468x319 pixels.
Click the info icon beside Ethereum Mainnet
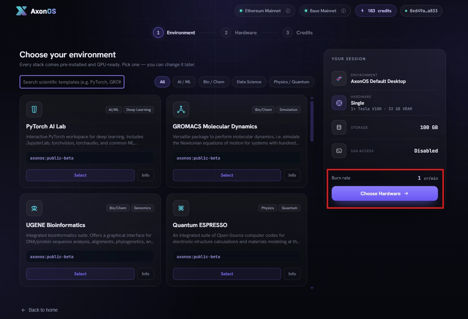coord(288,11)
